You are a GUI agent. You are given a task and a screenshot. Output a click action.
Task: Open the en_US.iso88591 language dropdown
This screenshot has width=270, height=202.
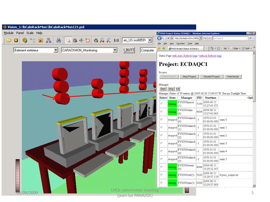click(150, 40)
